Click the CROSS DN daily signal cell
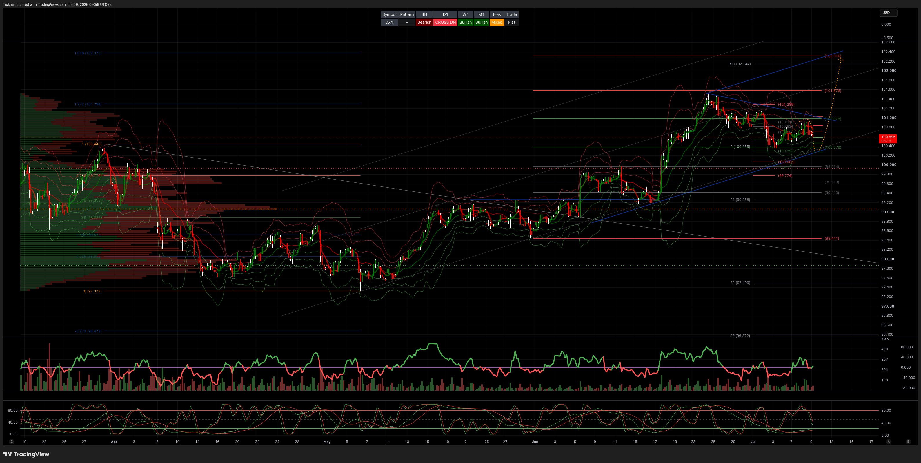 coord(445,22)
